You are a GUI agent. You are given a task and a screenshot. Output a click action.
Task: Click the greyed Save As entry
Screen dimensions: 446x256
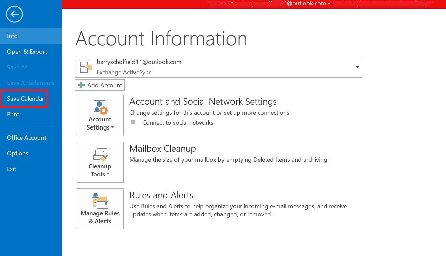(31, 67)
